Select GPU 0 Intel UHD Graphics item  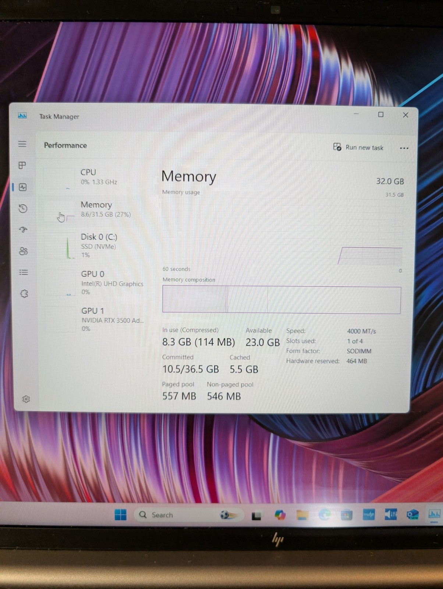click(x=95, y=282)
